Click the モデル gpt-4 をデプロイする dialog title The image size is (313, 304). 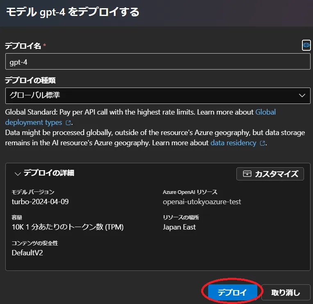tap(73, 12)
